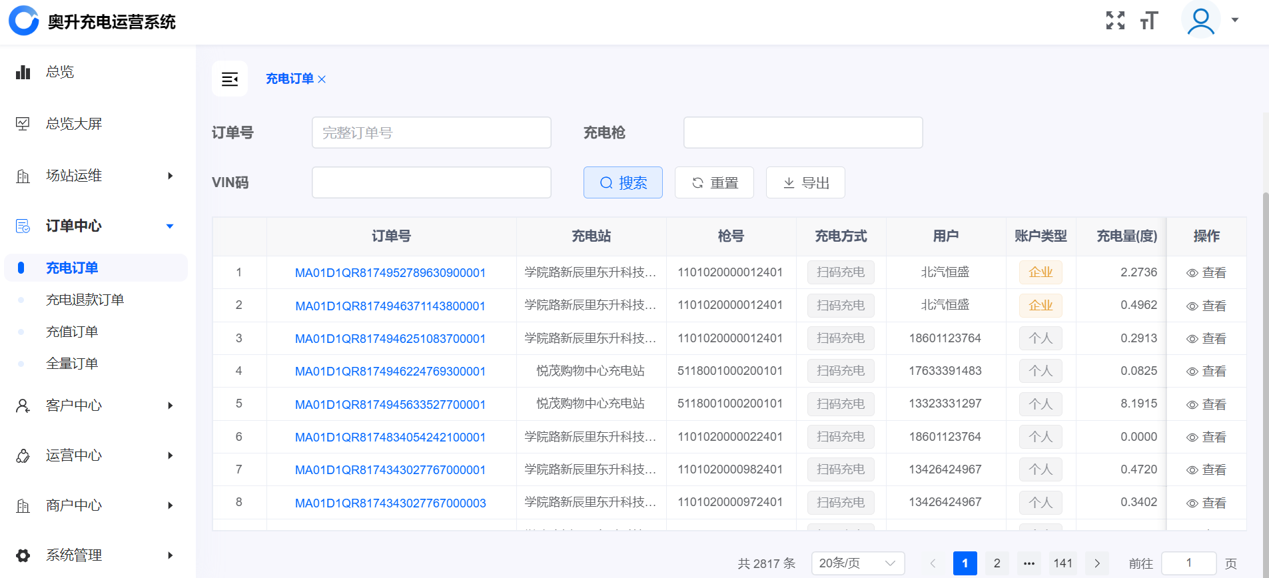Click the 搜索 button
Image resolution: width=1269 pixels, height=578 pixels.
coord(623,182)
